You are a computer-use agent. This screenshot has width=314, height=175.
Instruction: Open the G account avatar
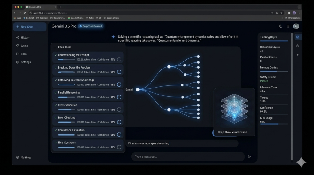[296, 26]
